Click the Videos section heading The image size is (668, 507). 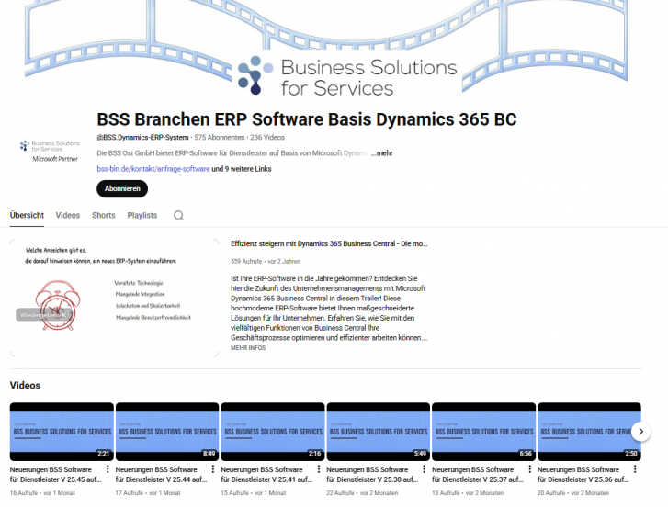click(25, 385)
